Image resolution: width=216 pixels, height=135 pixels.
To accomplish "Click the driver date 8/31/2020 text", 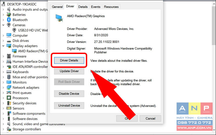I will point(101,35).
